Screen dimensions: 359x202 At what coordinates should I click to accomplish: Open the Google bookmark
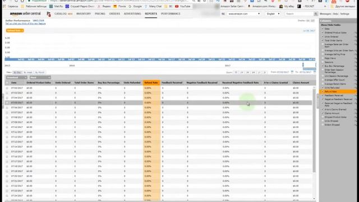[x=135, y=6]
